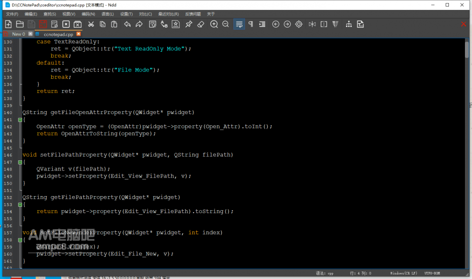This screenshot has width=472, height=279.
Task: Open the Replace A-to-B tool
Action: 164,25
